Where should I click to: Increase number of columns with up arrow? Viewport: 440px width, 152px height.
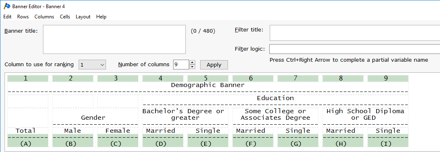coord(192,63)
